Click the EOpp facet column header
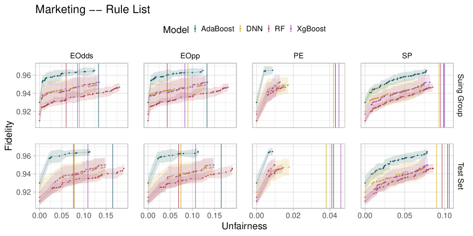 click(x=190, y=56)
